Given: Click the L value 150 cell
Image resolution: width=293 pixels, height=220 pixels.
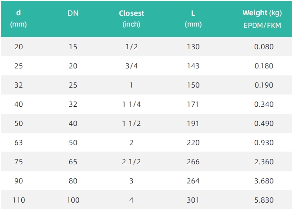Looking at the screenshot, I should [193, 85].
